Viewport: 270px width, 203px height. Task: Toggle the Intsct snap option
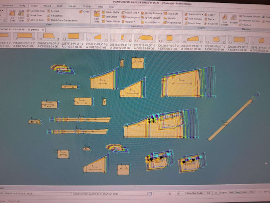tap(245, 192)
